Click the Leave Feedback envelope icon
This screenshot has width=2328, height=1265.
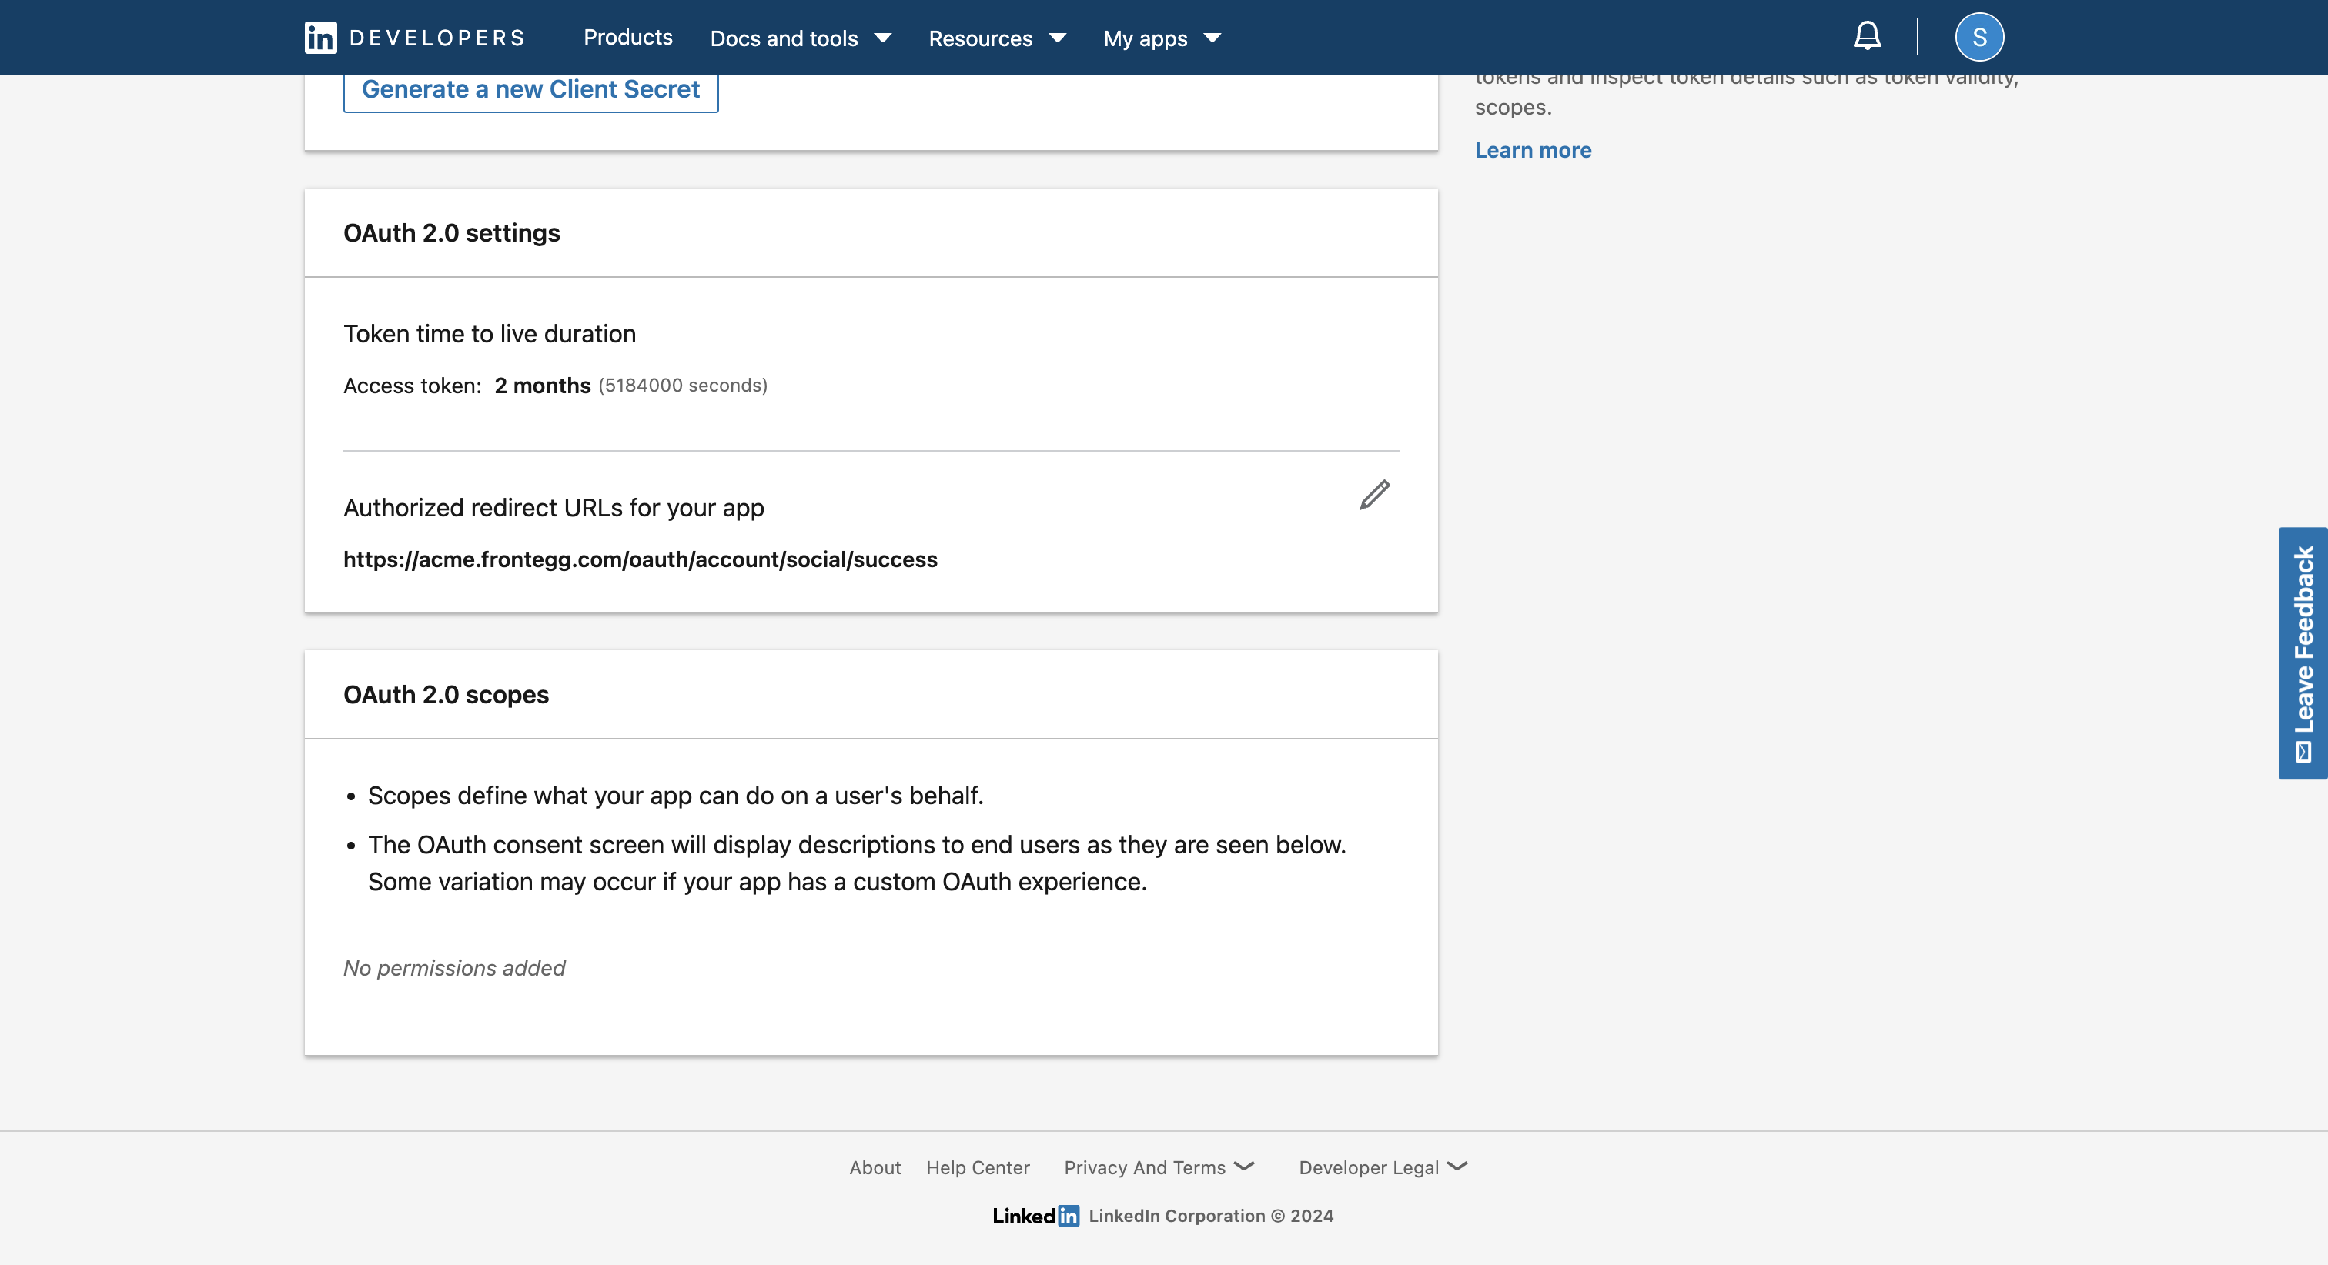pyautogui.click(x=2303, y=752)
